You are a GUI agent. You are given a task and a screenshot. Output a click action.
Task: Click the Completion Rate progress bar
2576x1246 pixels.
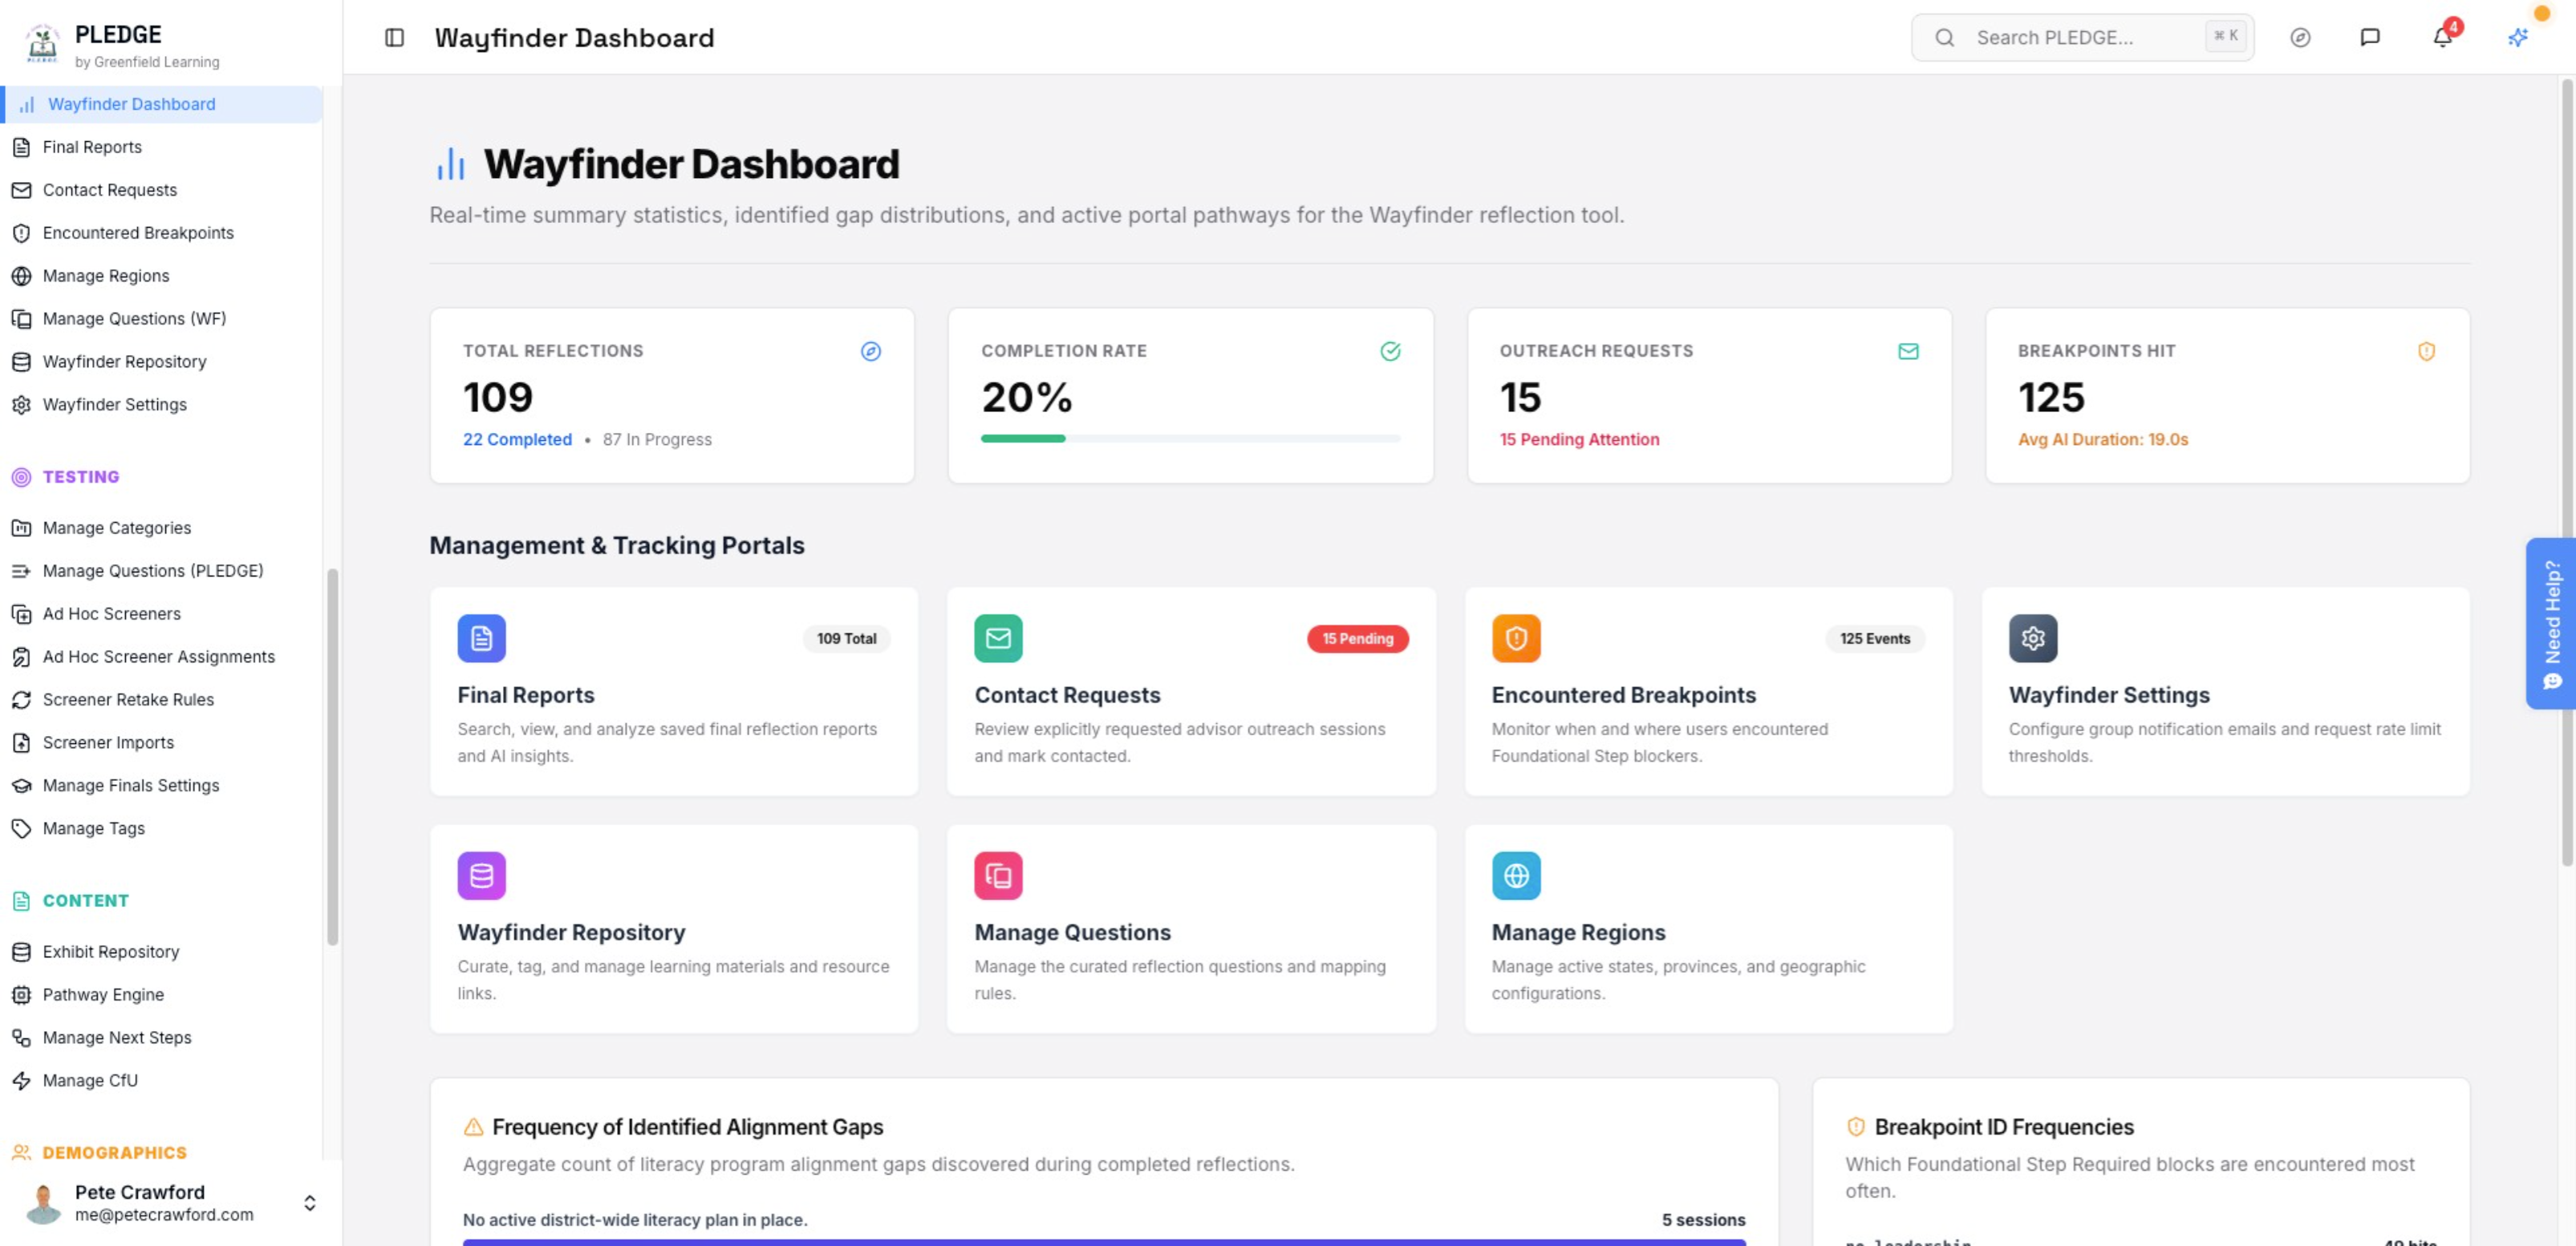point(1190,438)
